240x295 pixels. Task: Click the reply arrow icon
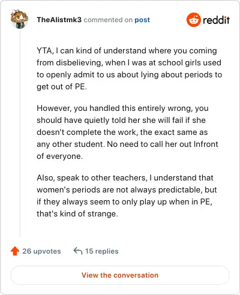click(x=78, y=251)
